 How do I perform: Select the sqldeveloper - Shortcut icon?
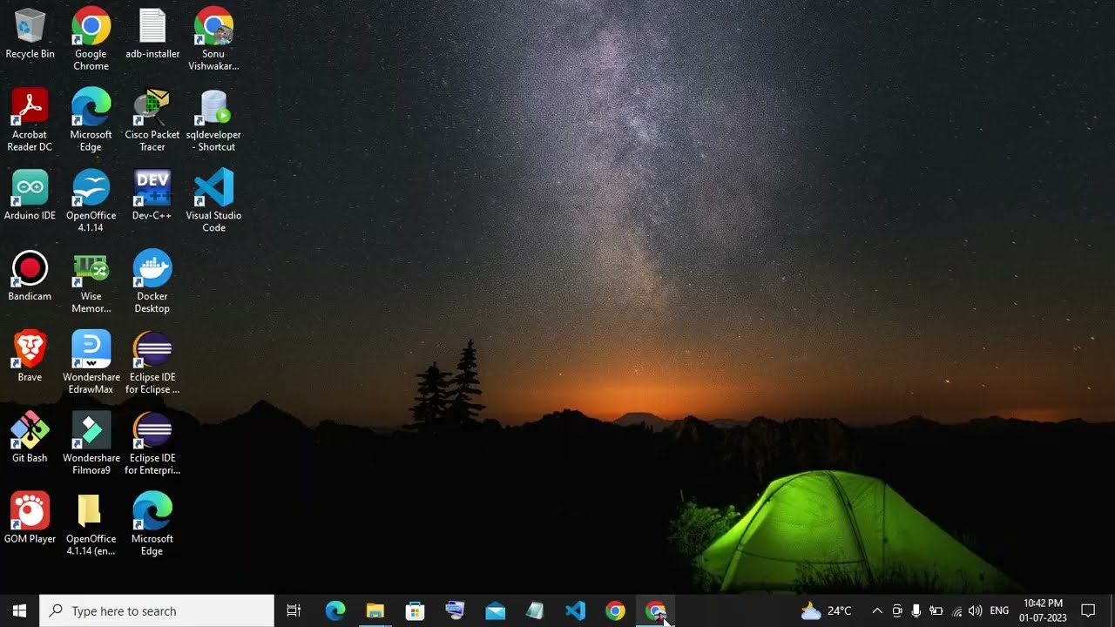[x=213, y=120]
